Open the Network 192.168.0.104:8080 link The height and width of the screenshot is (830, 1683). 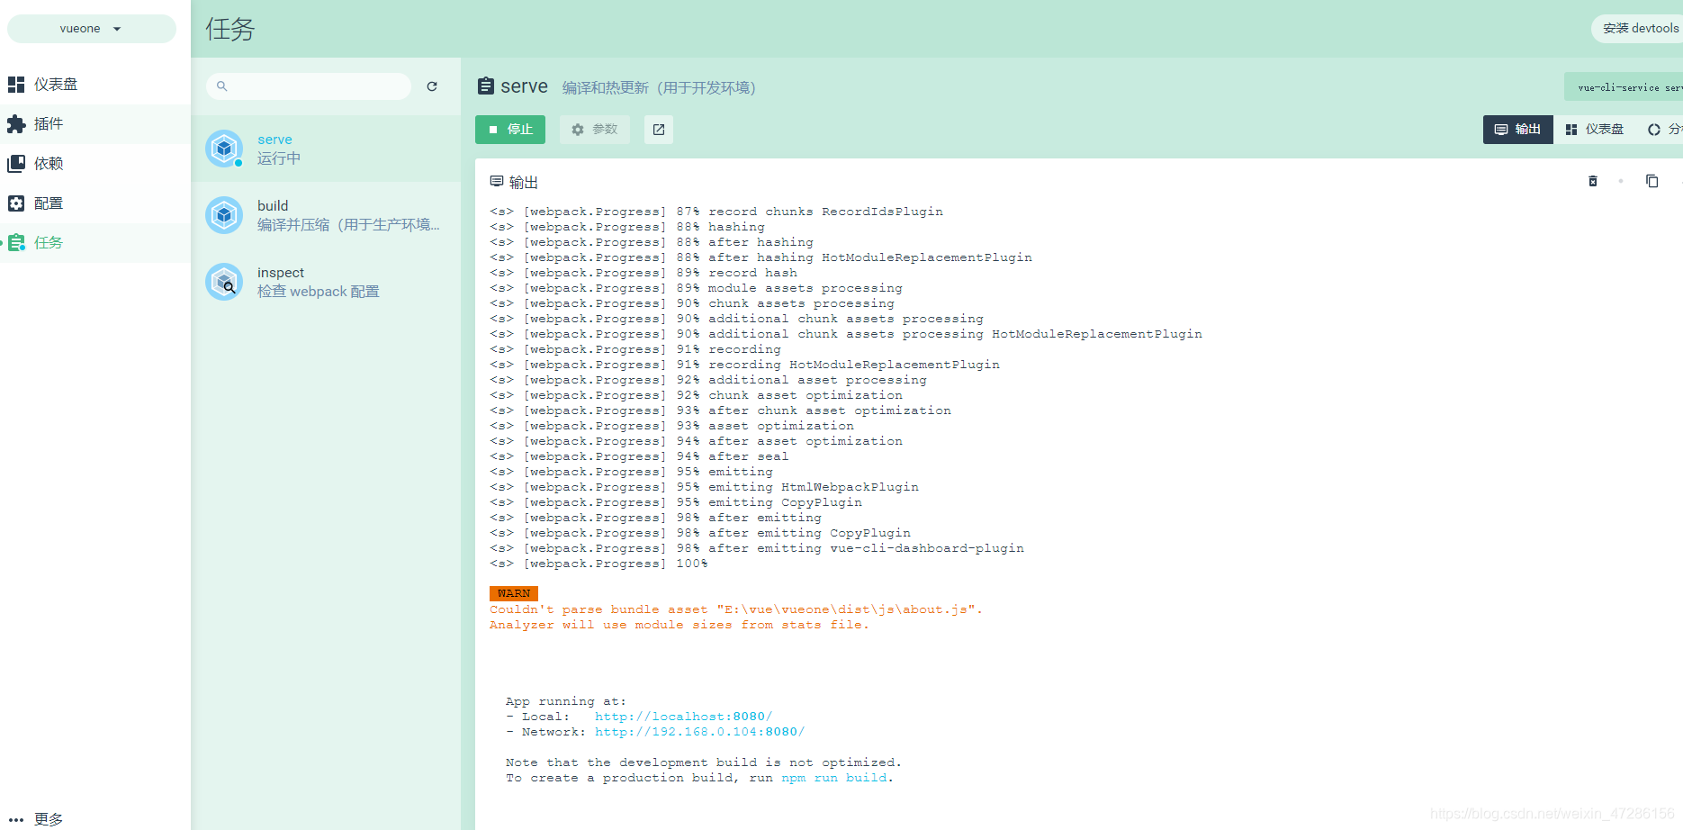[699, 732]
